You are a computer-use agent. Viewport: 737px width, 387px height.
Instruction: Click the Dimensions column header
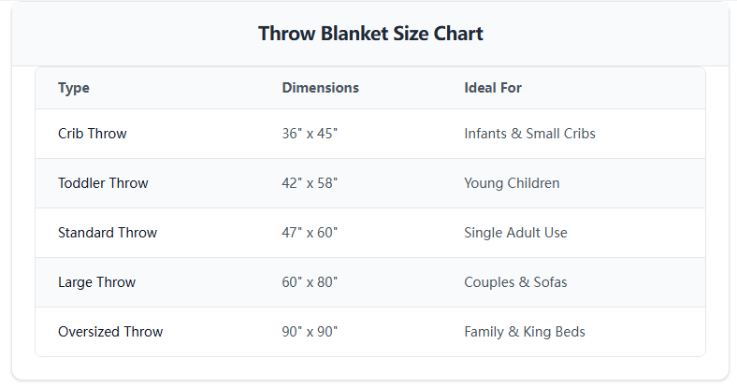320,88
